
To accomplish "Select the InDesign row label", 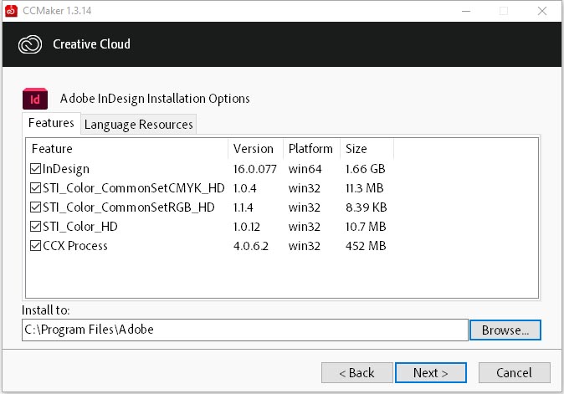I will (66, 169).
